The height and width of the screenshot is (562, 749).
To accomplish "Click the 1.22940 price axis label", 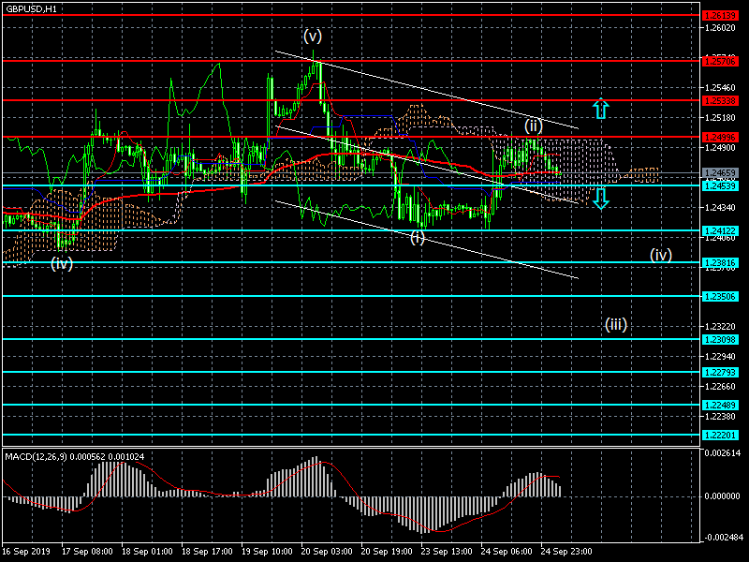I will (x=720, y=357).
